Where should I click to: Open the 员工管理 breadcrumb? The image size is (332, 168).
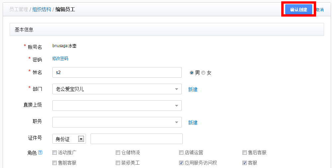[x=19, y=10]
